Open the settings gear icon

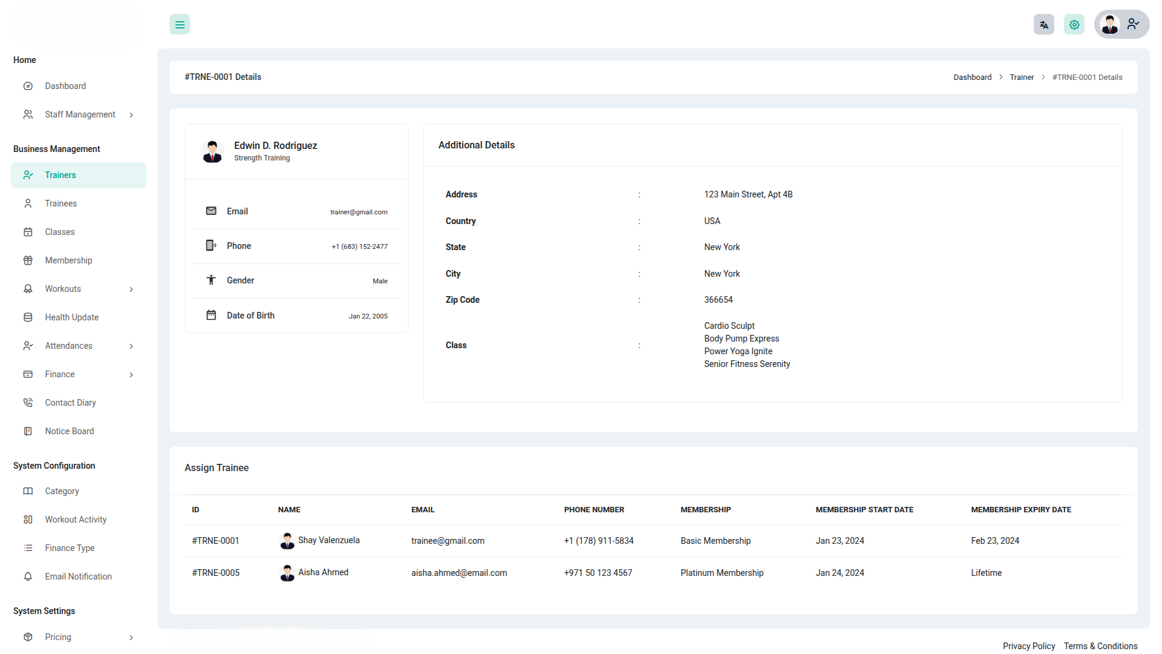pyautogui.click(x=1074, y=25)
